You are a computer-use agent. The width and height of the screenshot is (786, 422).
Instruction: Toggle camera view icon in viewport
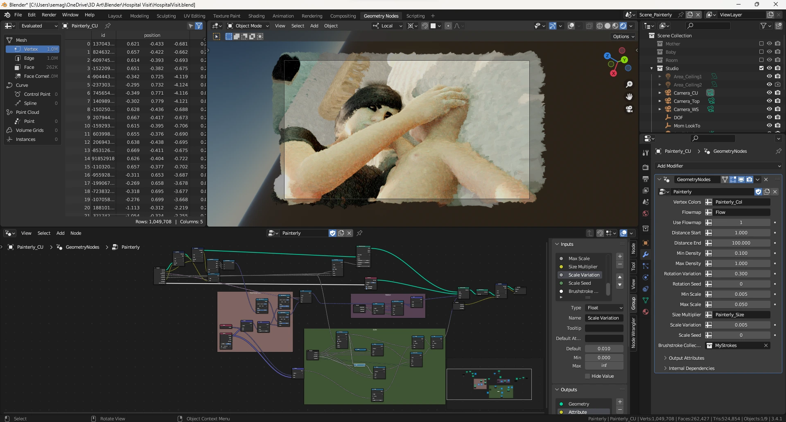pyautogui.click(x=629, y=109)
